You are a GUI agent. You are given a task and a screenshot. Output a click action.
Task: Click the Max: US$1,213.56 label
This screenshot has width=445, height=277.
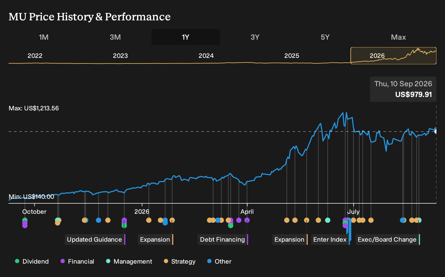pyautogui.click(x=34, y=108)
